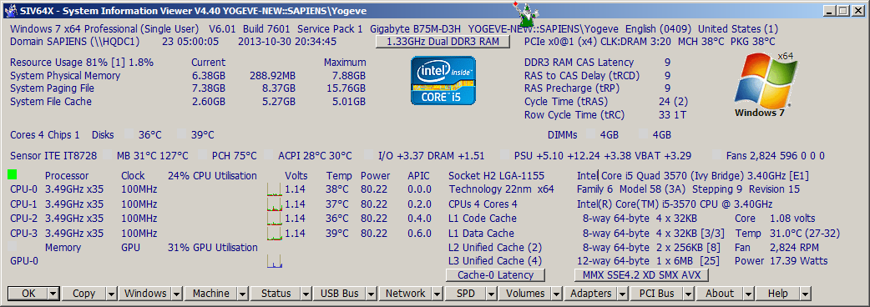Click the square before the second DIMM 4GB

[644, 133]
